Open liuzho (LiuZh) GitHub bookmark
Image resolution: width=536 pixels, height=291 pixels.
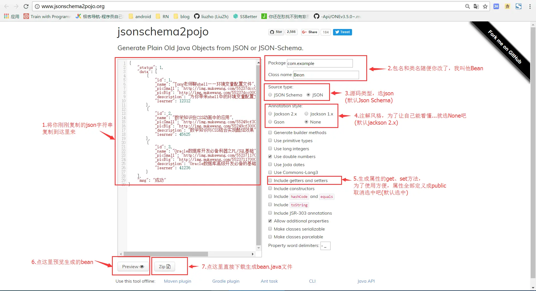pos(211,16)
